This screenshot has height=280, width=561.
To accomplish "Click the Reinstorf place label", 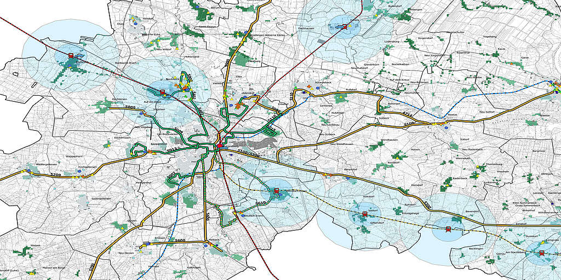I will [x=393, y=163].
